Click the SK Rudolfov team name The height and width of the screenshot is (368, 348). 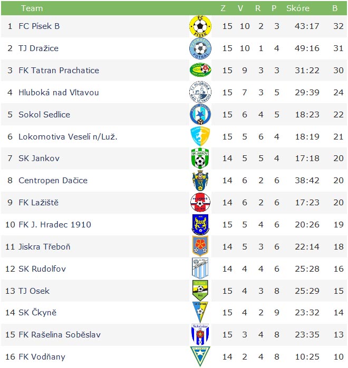[42, 268]
